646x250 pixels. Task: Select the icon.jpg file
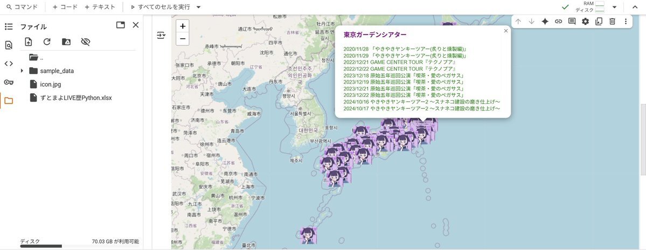[x=45, y=85]
